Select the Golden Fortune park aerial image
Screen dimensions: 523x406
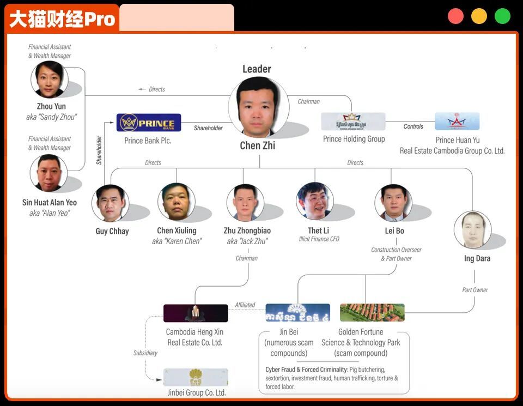pos(372,313)
